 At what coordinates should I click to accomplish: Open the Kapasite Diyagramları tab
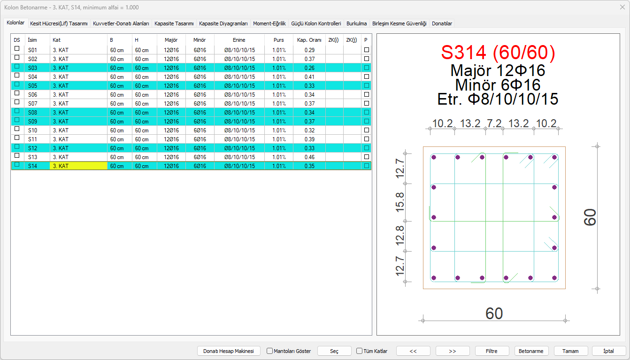click(x=223, y=23)
